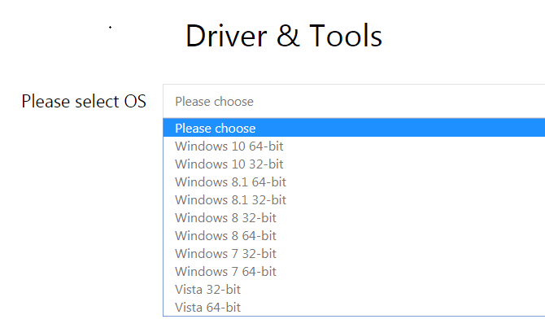This screenshot has height=328, width=545.
Task: Select the highlighted "Please choose" list option
Action: (x=216, y=129)
